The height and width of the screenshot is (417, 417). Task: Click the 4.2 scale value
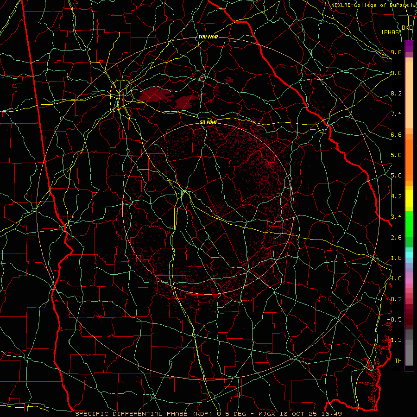[x=396, y=196]
